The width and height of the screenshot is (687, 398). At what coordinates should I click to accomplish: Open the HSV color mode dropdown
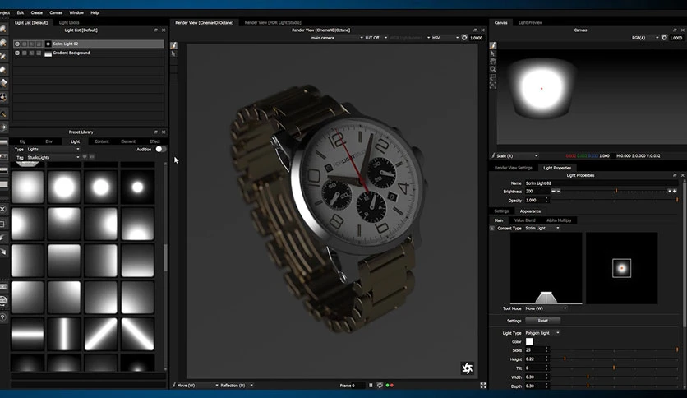click(x=445, y=38)
